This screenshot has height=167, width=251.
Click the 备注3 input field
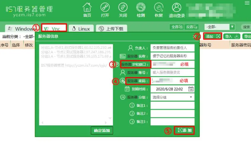click(173, 122)
